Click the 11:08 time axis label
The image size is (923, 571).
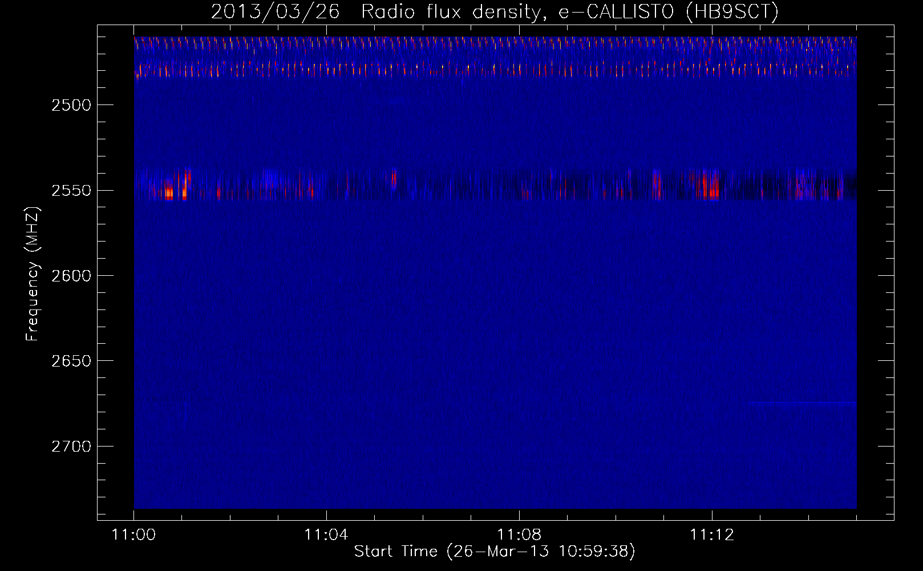pyautogui.click(x=519, y=535)
